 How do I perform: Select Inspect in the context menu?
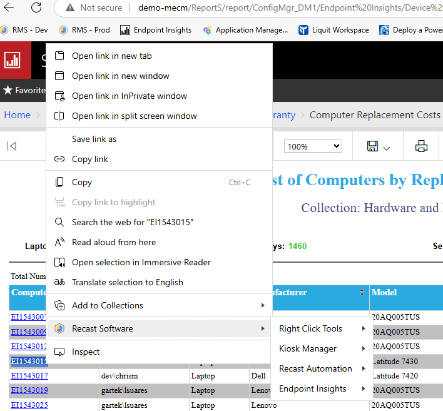pos(86,352)
